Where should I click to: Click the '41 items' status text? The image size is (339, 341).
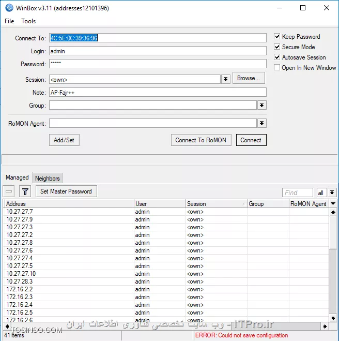click(x=14, y=335)
